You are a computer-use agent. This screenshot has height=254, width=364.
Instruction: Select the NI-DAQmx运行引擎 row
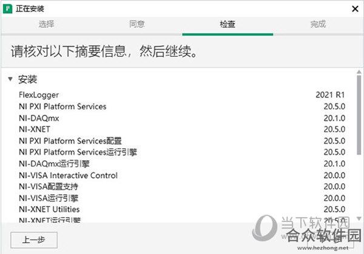point(182,163)
